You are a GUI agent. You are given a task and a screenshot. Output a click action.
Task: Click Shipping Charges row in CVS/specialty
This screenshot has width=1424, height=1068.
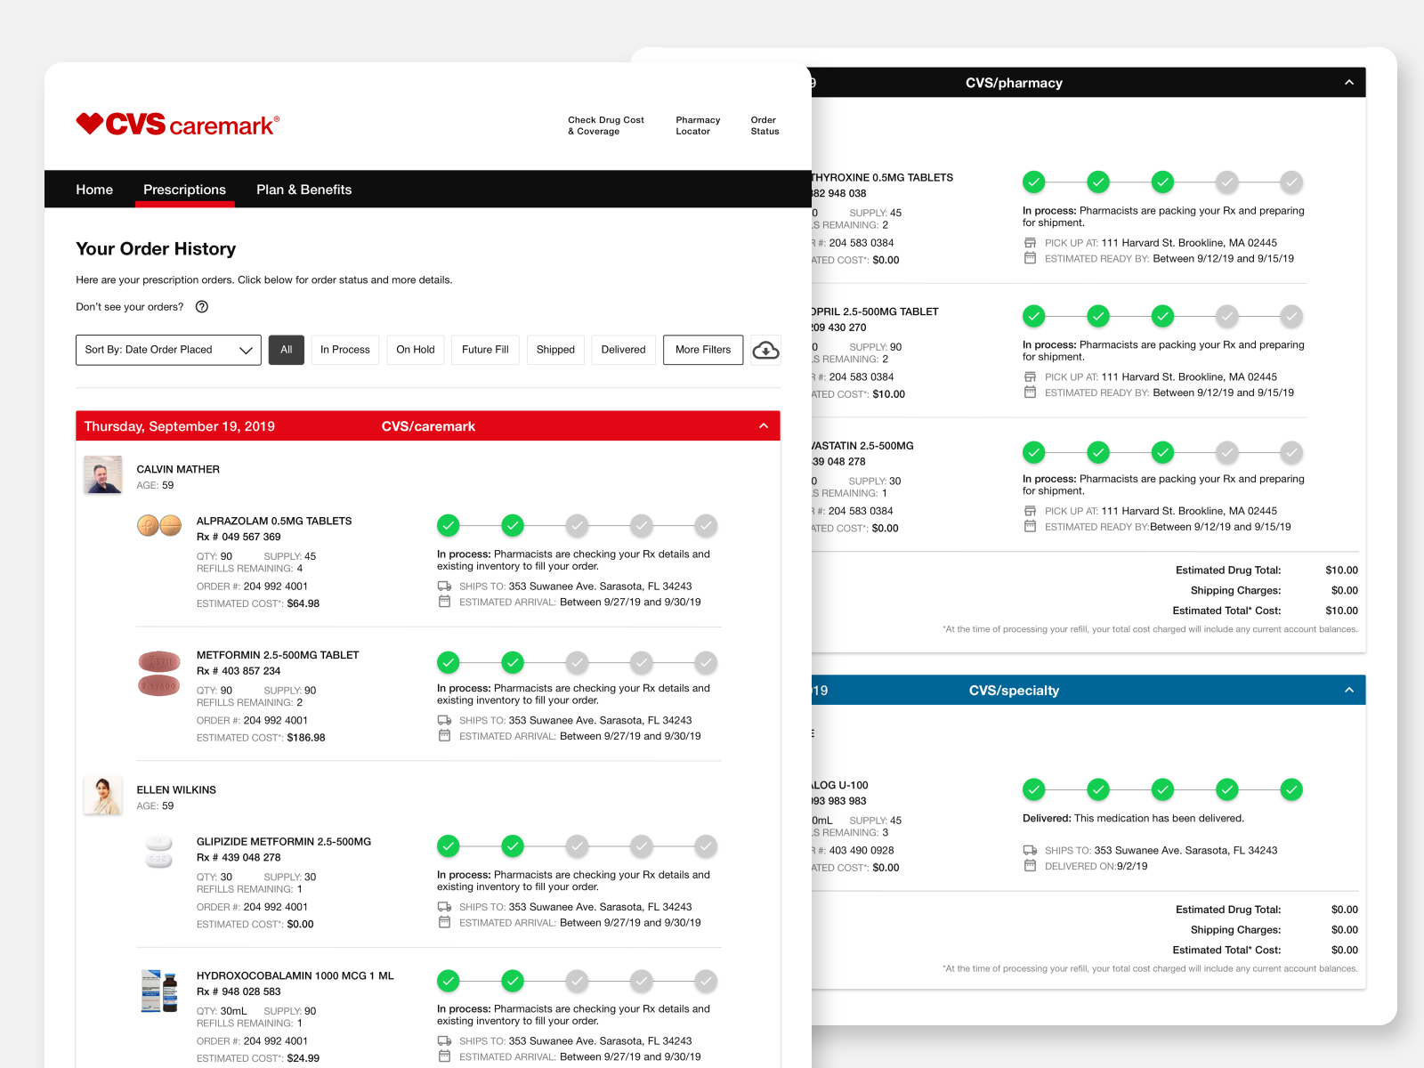tap(1274, 930)
